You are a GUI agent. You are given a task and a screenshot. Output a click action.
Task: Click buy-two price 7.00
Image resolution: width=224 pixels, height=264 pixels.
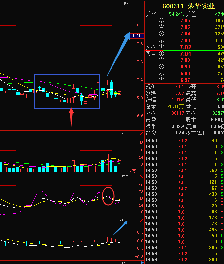(x=185, y=60)
